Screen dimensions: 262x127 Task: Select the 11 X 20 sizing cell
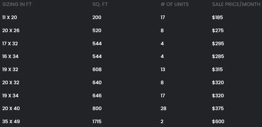click(x=10, y=17)
